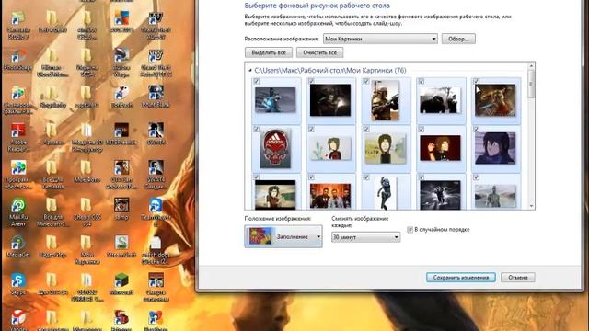Open MediaGet shortcut on desktop
This screenshot has width=589, height=331.
click(x=18, y=246)
